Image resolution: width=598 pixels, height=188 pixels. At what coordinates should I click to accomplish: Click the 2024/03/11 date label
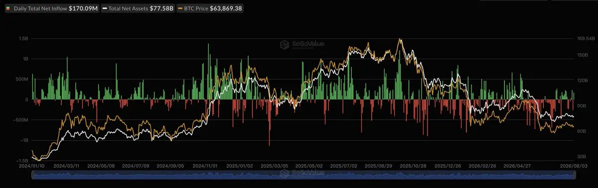pos(66,166)
